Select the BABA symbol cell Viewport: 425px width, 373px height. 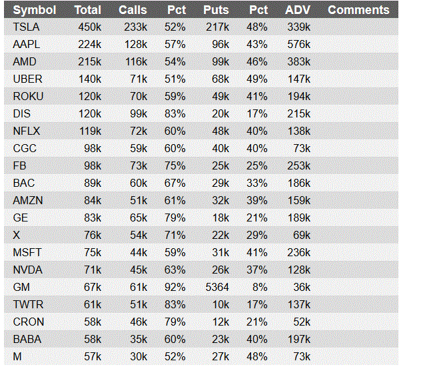27,340
